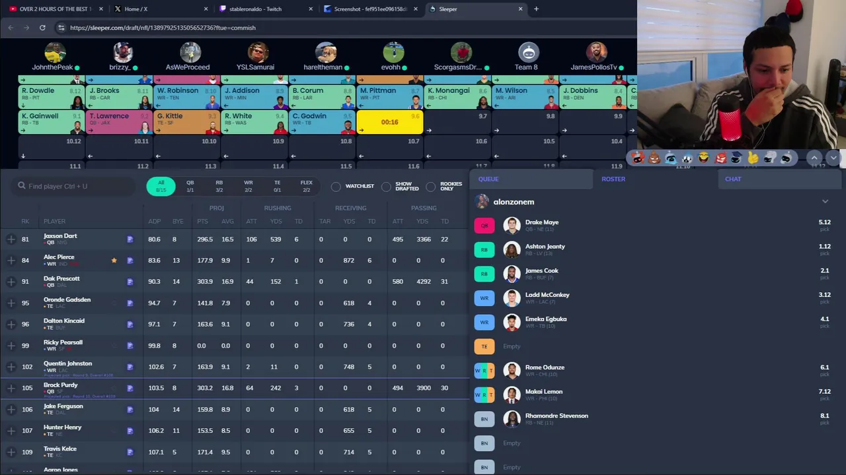
Task: Send the thumbs up reaction
Action: click(753, 158)
